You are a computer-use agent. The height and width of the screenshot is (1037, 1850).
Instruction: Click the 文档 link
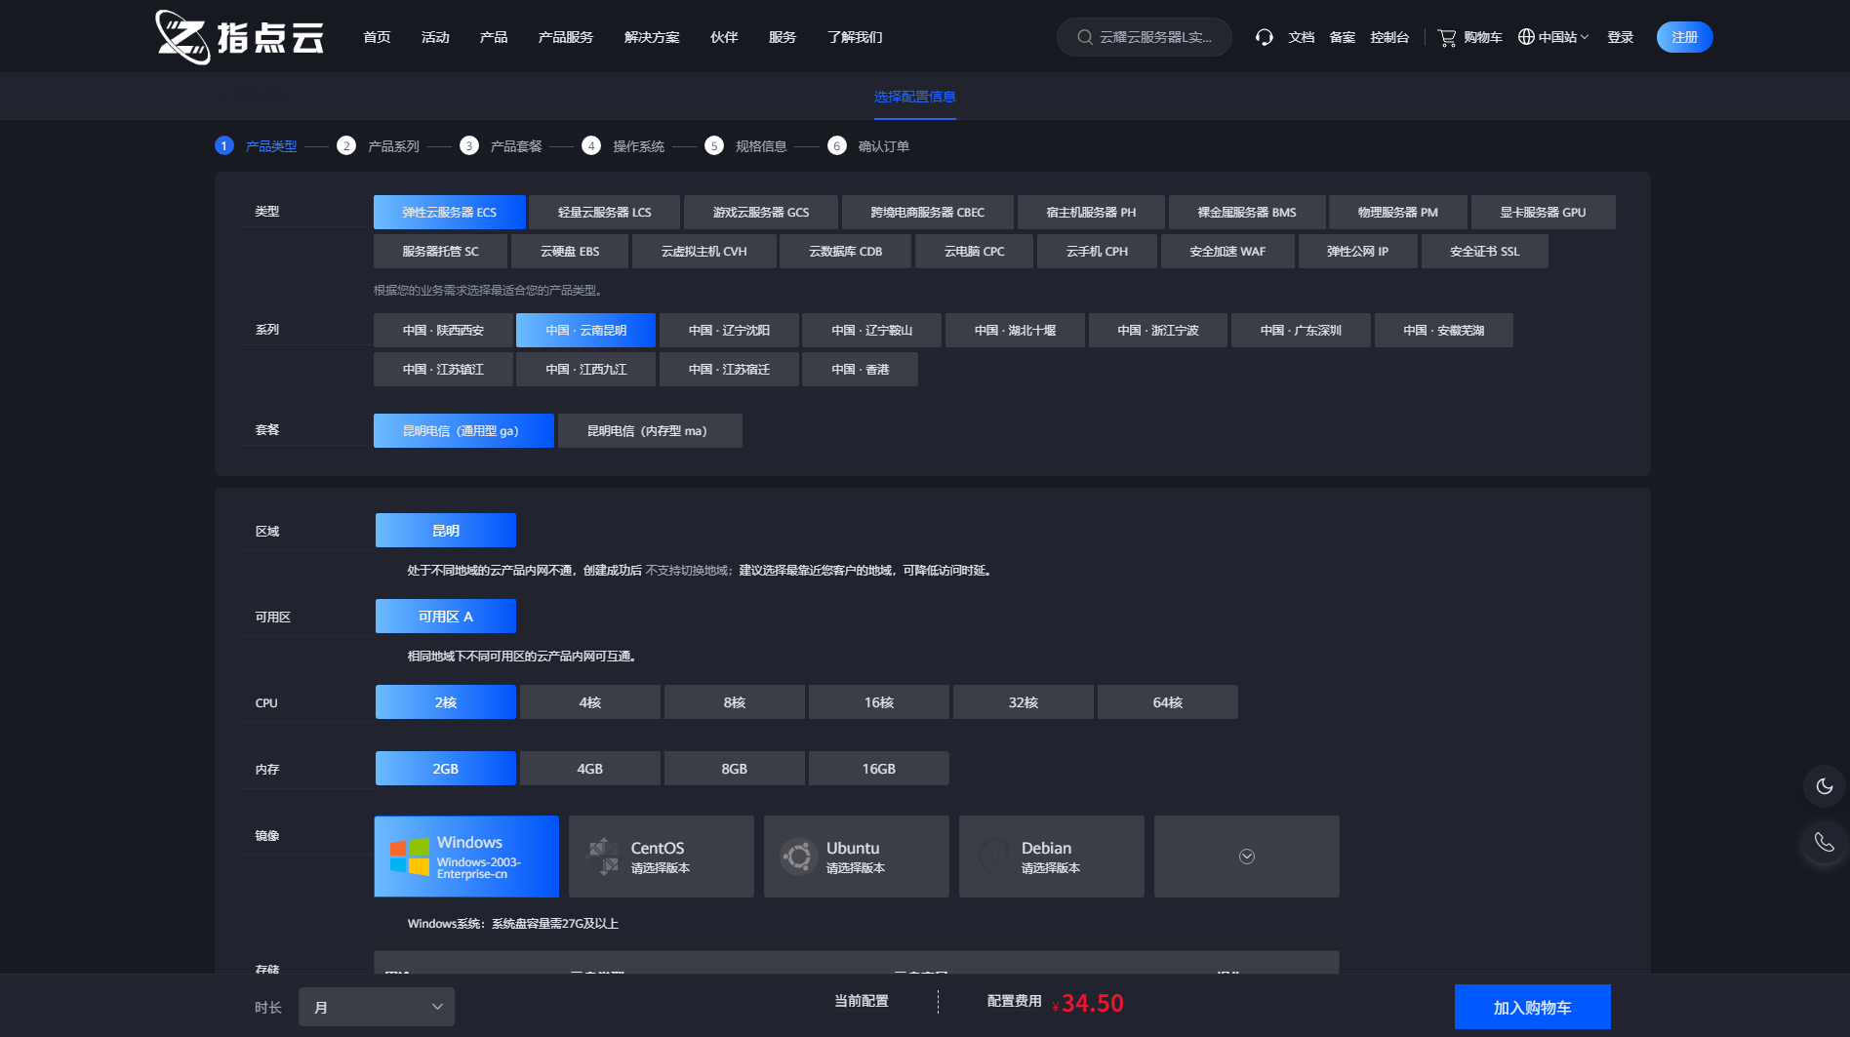[1302, 37]
